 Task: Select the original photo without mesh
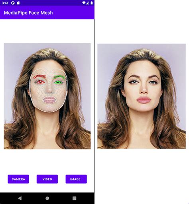pyautogui.click(x=142, y=96)
